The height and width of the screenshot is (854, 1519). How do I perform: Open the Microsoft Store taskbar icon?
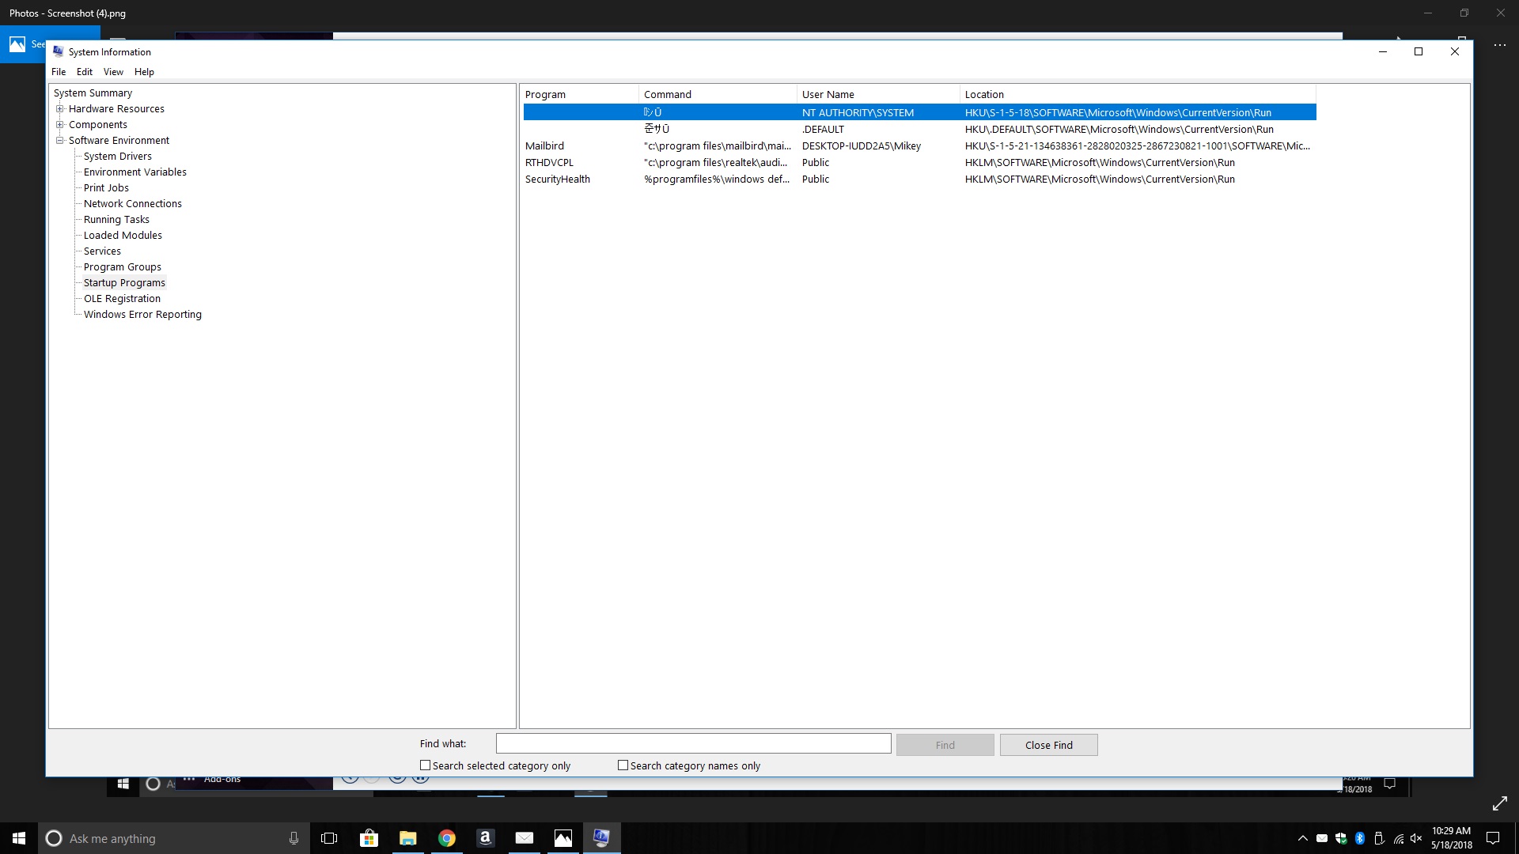click(369, 838)
